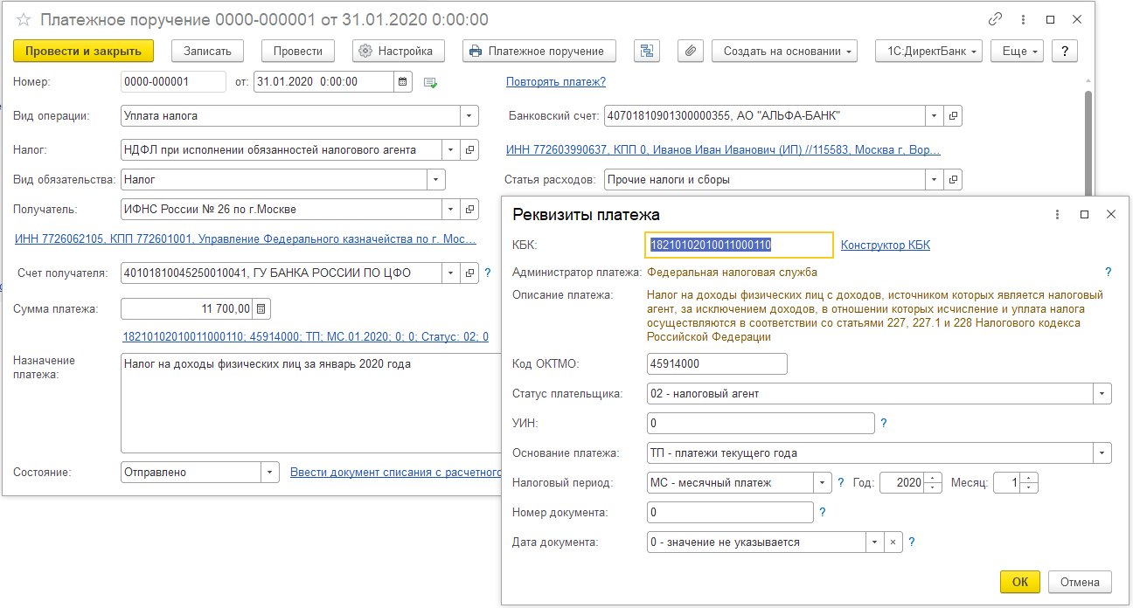Image resolution: width=1133 pixels, height=608 pixels.
Task: Open the 'Еще' menu
Action: [1021, 52]
